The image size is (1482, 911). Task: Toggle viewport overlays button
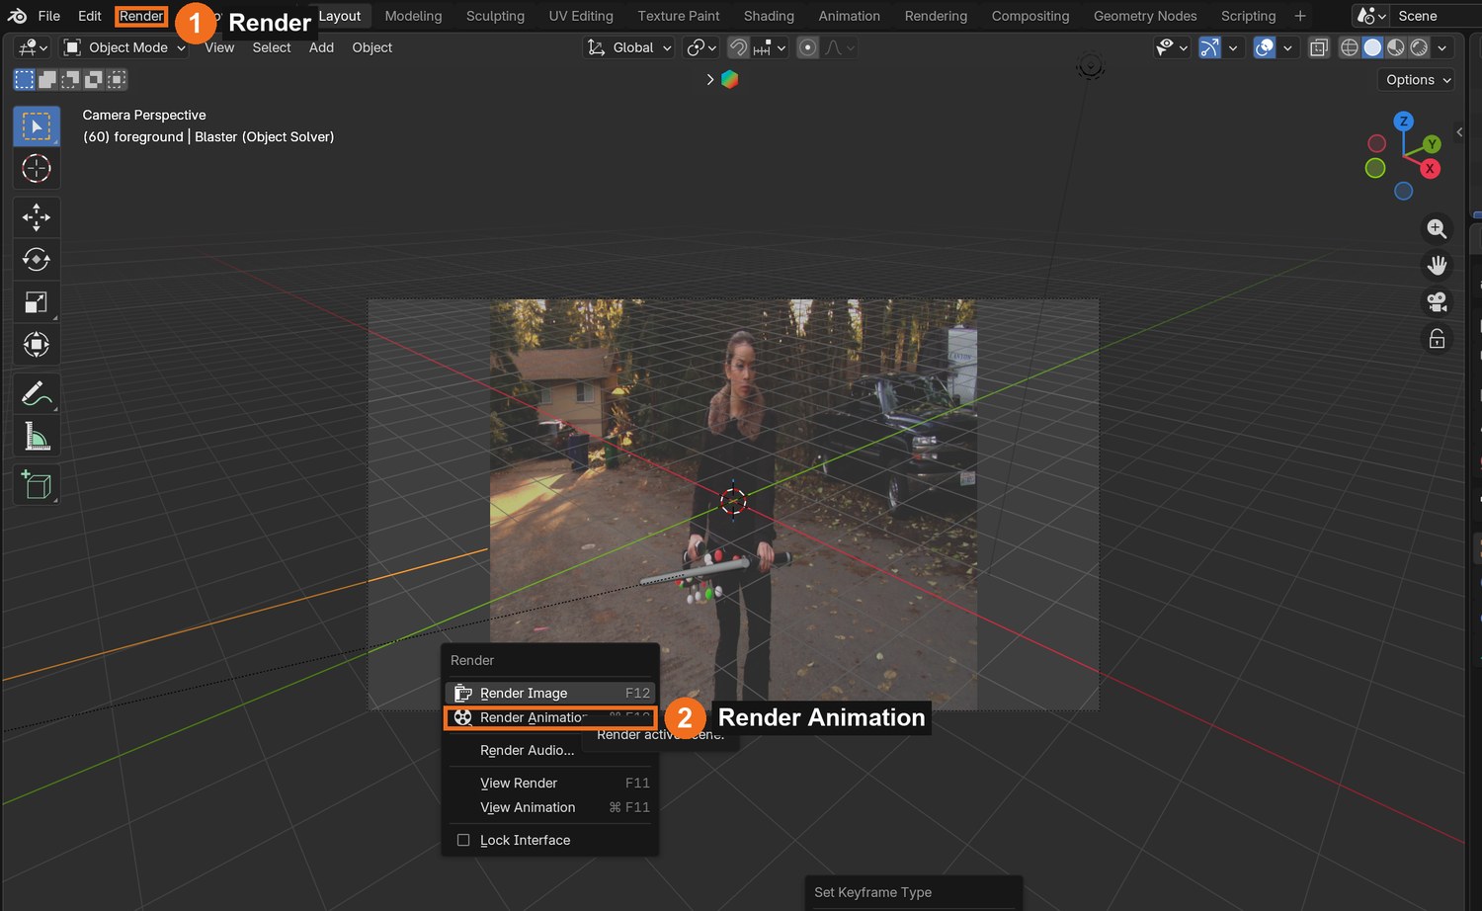tap(1264, 47)
